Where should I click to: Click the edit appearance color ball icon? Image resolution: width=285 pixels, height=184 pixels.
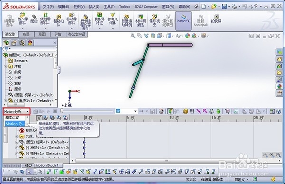tap(188, 36)
